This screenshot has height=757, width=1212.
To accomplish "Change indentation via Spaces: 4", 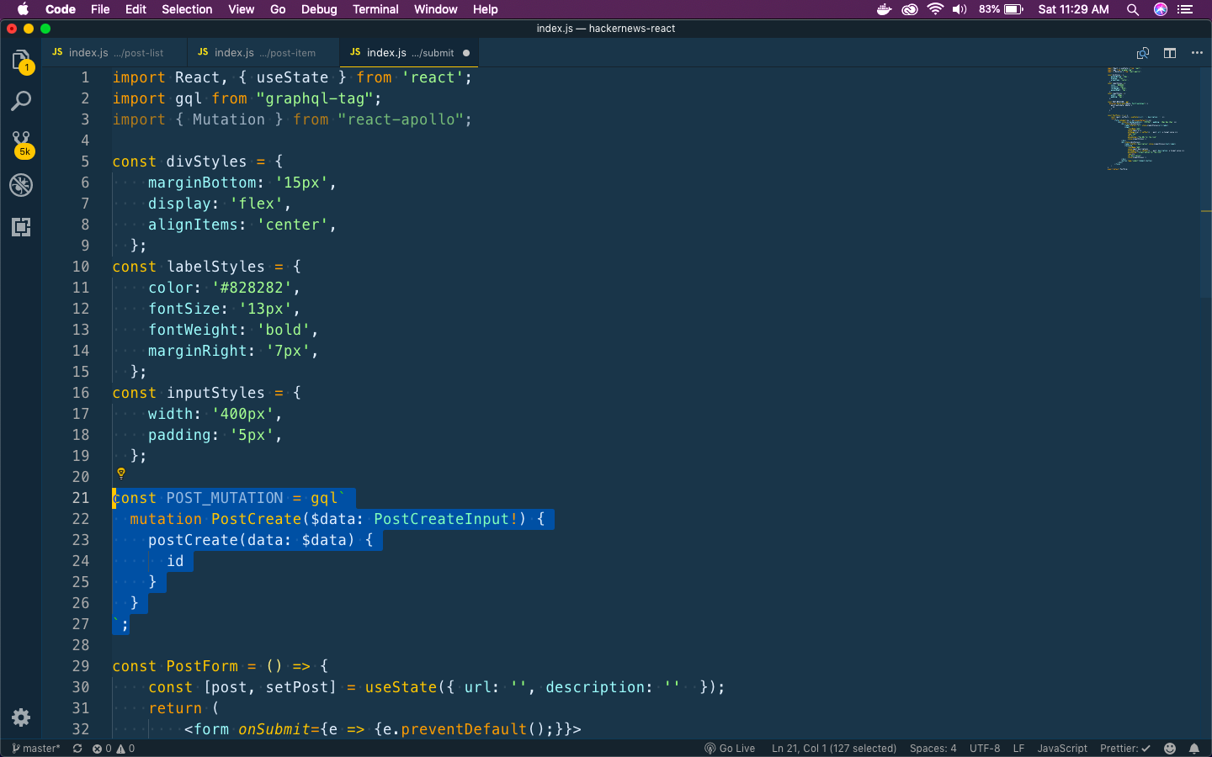I will coord(933,749).
